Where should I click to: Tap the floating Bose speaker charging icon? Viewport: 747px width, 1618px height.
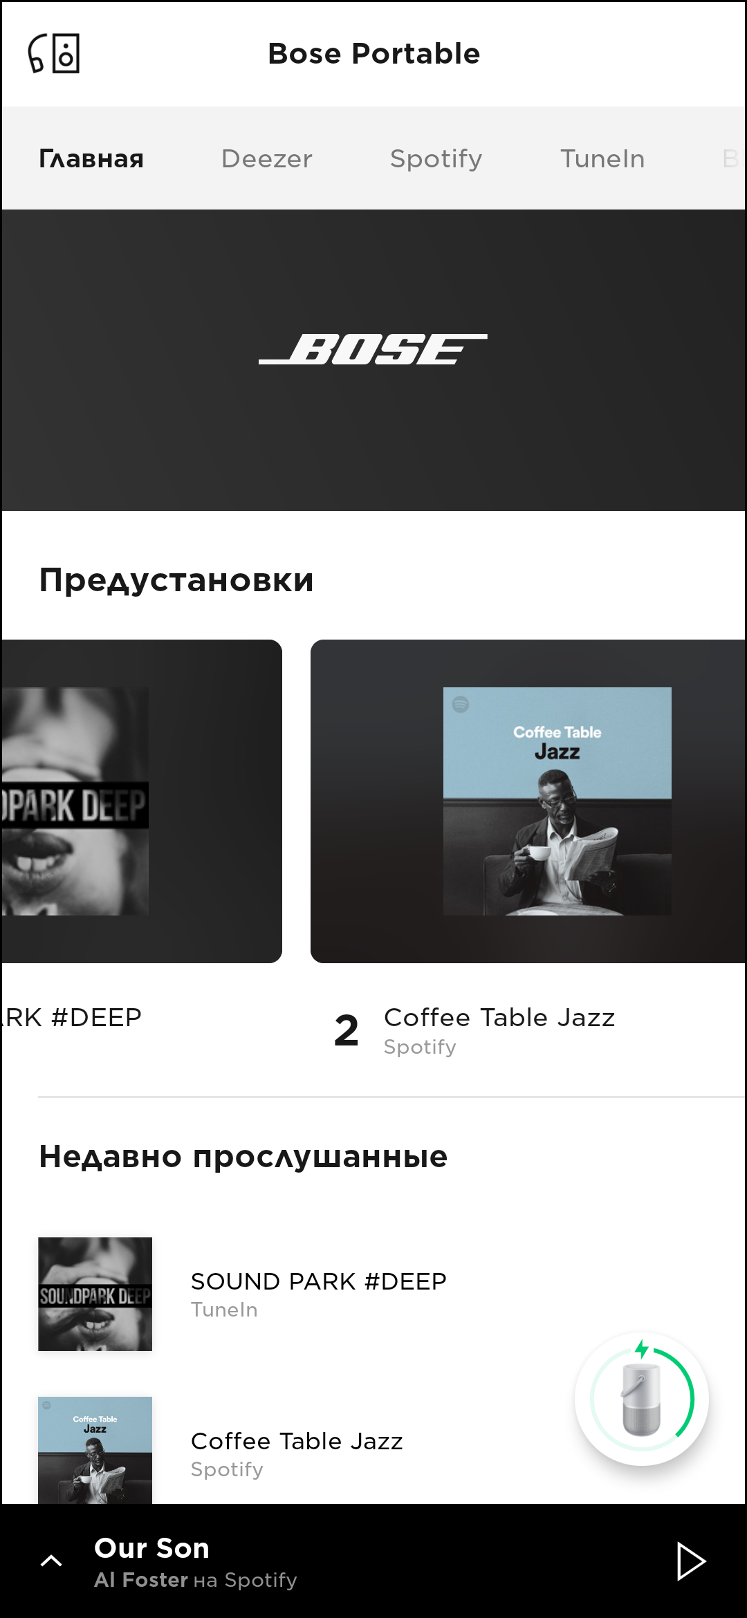[x=642, y=1399]
